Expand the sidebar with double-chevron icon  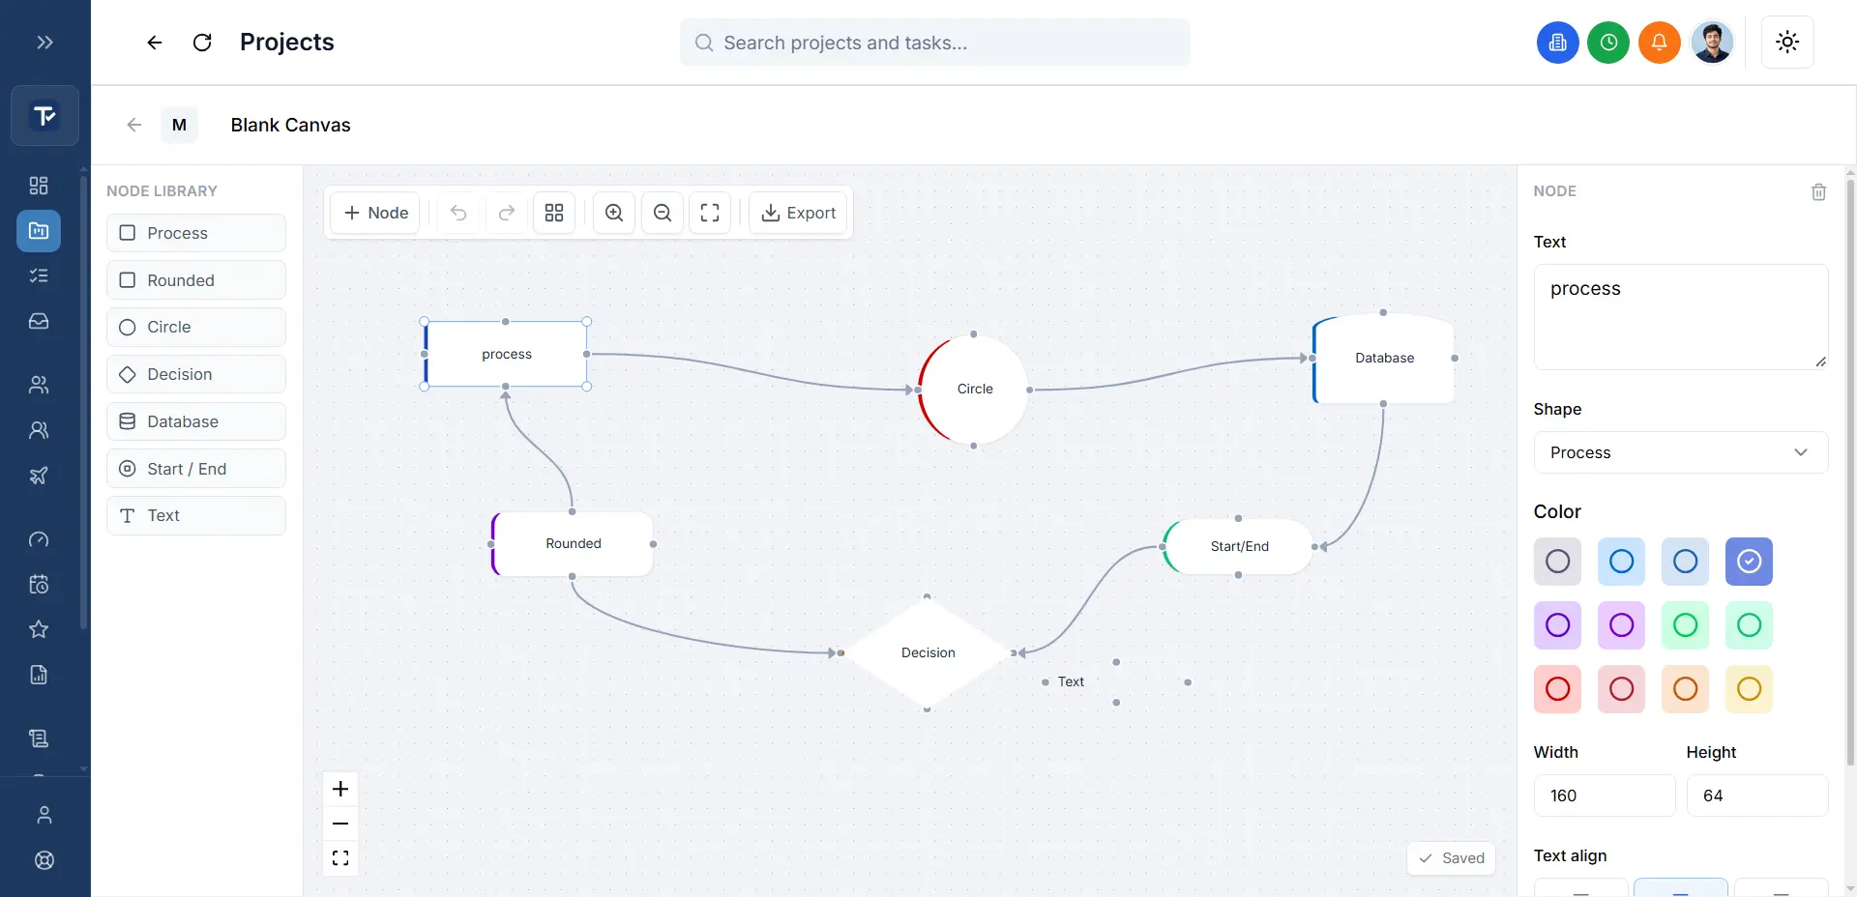(44, 43)
